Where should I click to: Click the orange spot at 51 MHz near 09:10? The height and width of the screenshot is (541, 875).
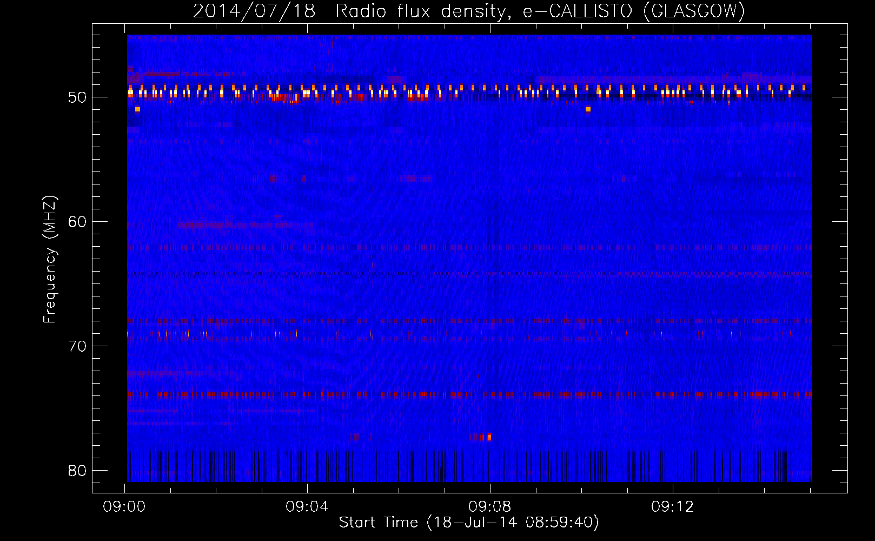(x=588, y=109)
